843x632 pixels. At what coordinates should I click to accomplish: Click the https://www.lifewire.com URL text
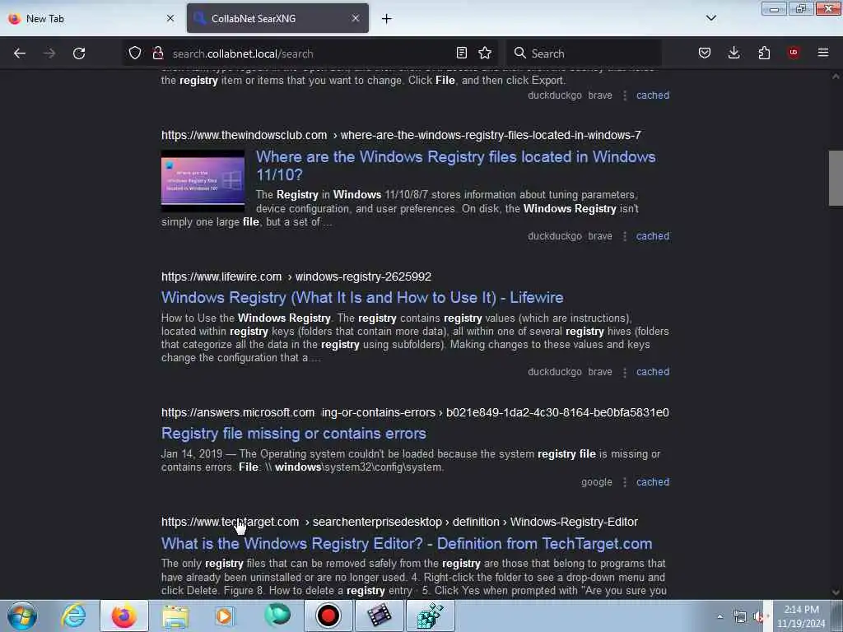[x=221, y=276]
